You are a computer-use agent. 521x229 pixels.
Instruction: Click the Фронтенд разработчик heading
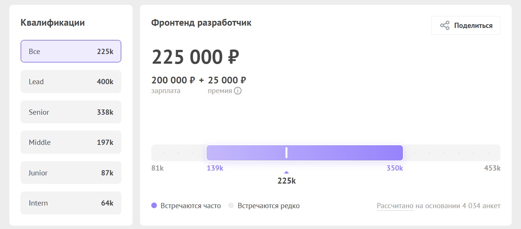[201, 22]
